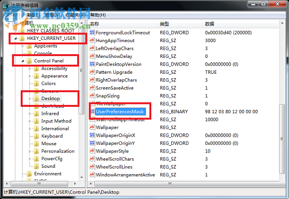This screenshot has width=289, height=199.
Task: Click the string icon beside HungAppTimeout
Action: pos(92,41)
